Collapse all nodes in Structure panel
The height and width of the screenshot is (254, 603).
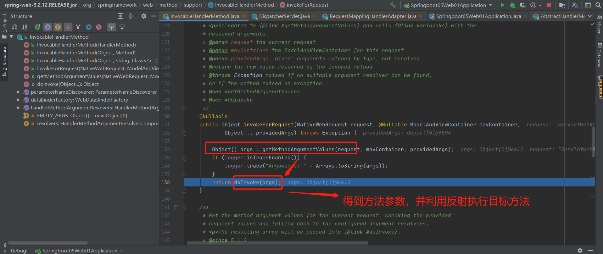click(x=131, y=16)
